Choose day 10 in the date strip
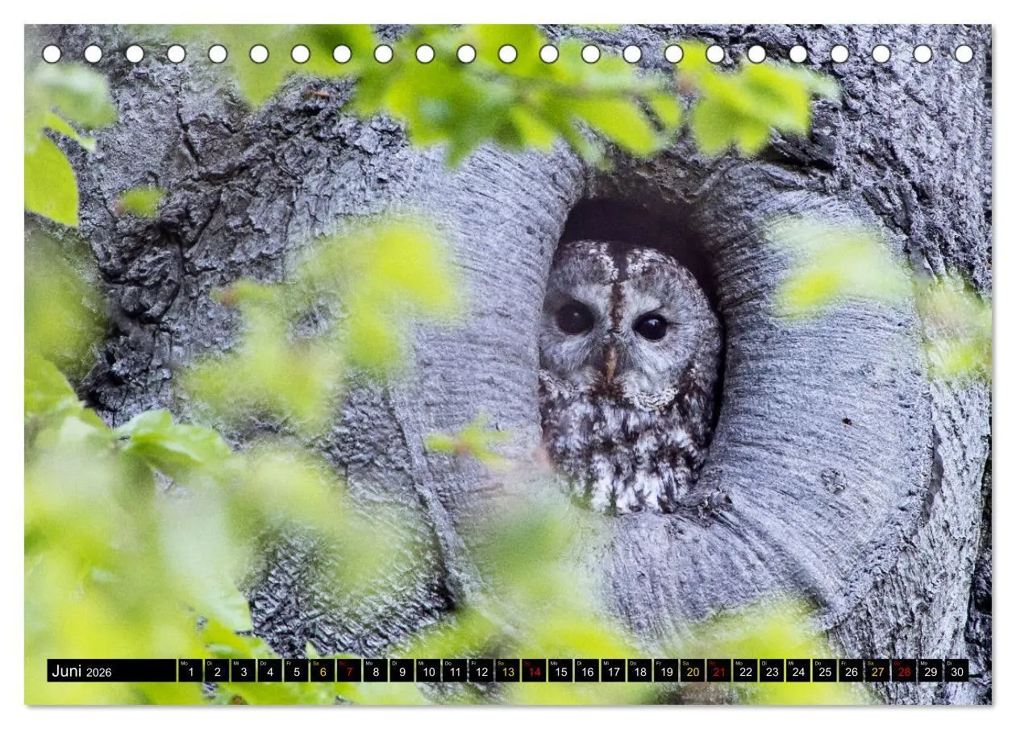Screen dimensions: 1016x729 (428, 671)
